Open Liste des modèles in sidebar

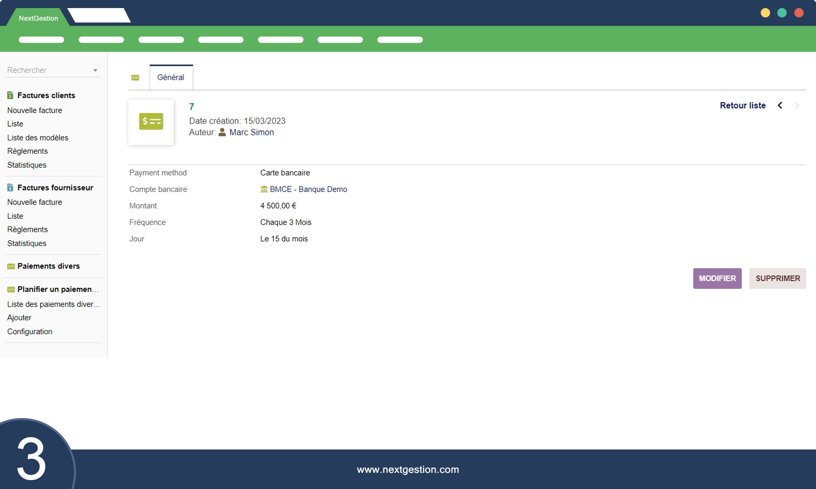coord(38,138)
